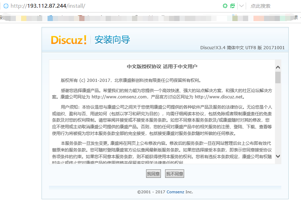Click the paragraph beginning 本服务条款一旦发生变更

162,153
